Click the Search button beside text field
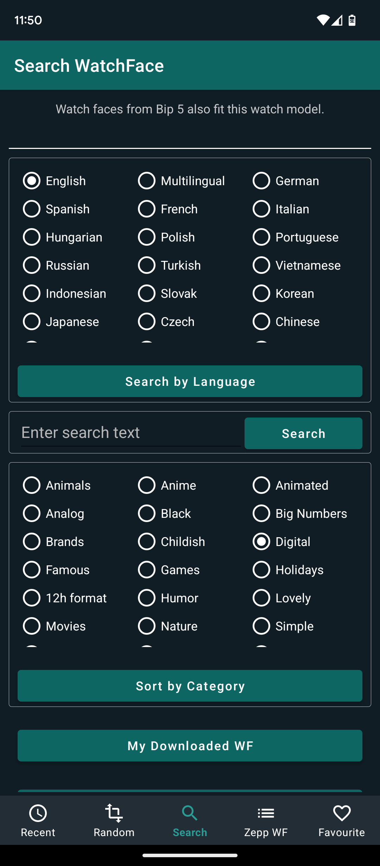The height and width of the screenshot is (866, 380). [303, 433]
